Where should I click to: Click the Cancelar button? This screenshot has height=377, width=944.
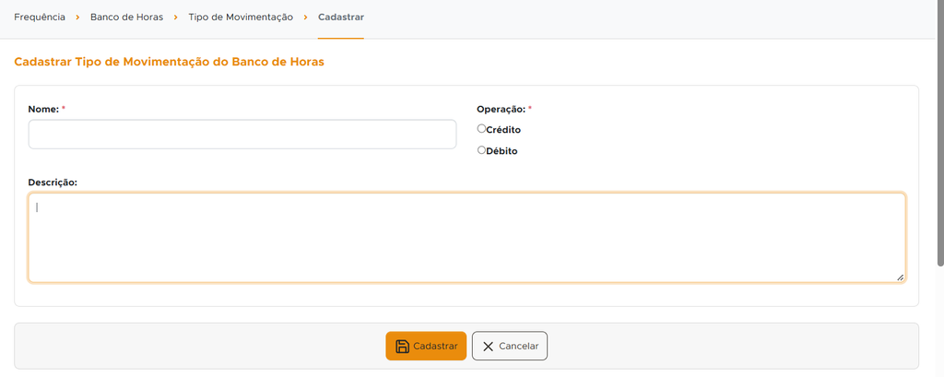(x=509, y=346)
